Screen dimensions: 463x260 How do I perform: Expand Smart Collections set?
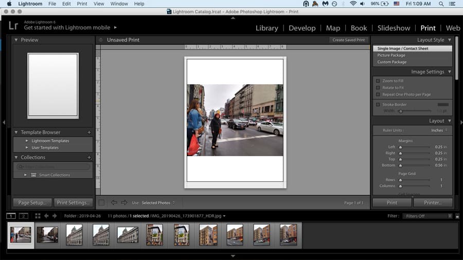tap(25, 175)
